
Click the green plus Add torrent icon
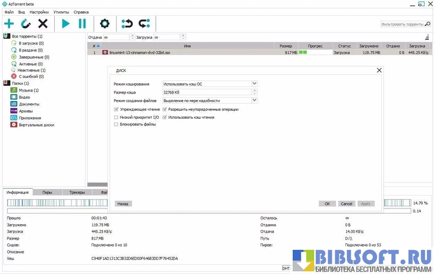[x=9, y=24]
